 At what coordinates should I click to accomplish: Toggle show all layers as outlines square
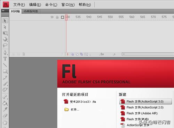click(63, 17)
